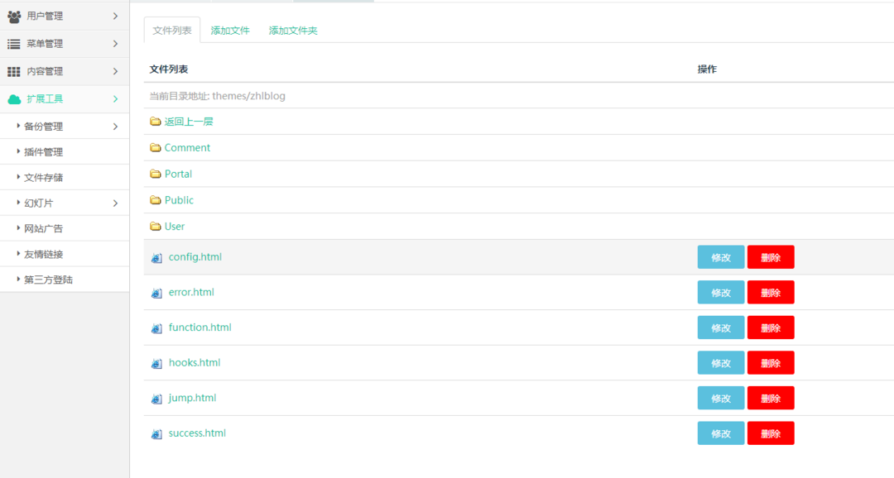Open the jump.html file link
Viewport: 894px width, 478px height.
192,399
